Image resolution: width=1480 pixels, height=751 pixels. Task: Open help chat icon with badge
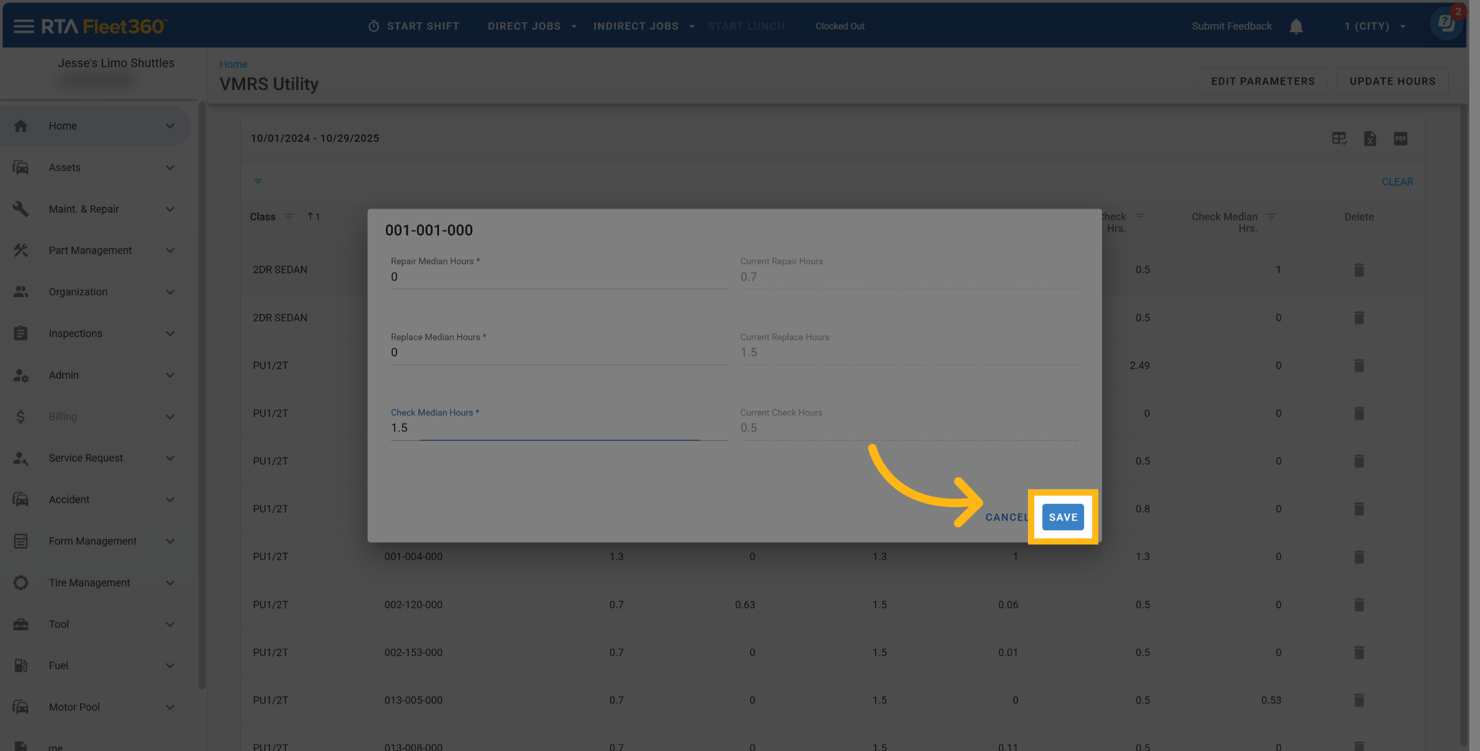pos(1446,25)
